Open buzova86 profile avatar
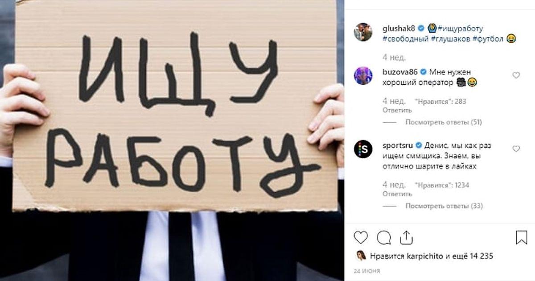This screenshot has width=535, height=281. click(x=363, y=75)
